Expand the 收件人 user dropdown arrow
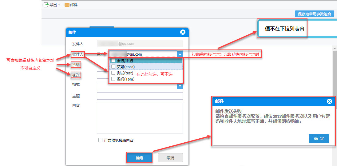 pos(180,54)
